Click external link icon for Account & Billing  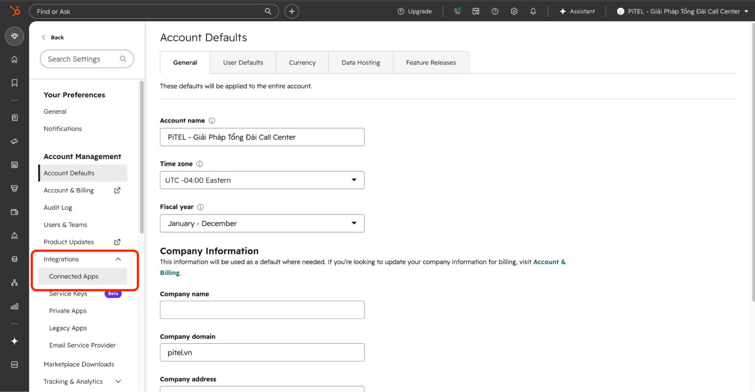[117, 190]
